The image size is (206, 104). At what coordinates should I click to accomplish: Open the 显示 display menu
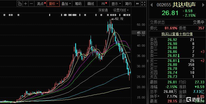click(x=116, y=4)
